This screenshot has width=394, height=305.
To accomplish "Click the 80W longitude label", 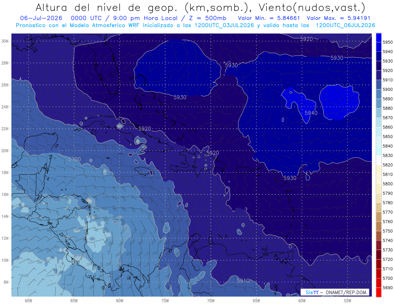I will click(x=120, y=301).
